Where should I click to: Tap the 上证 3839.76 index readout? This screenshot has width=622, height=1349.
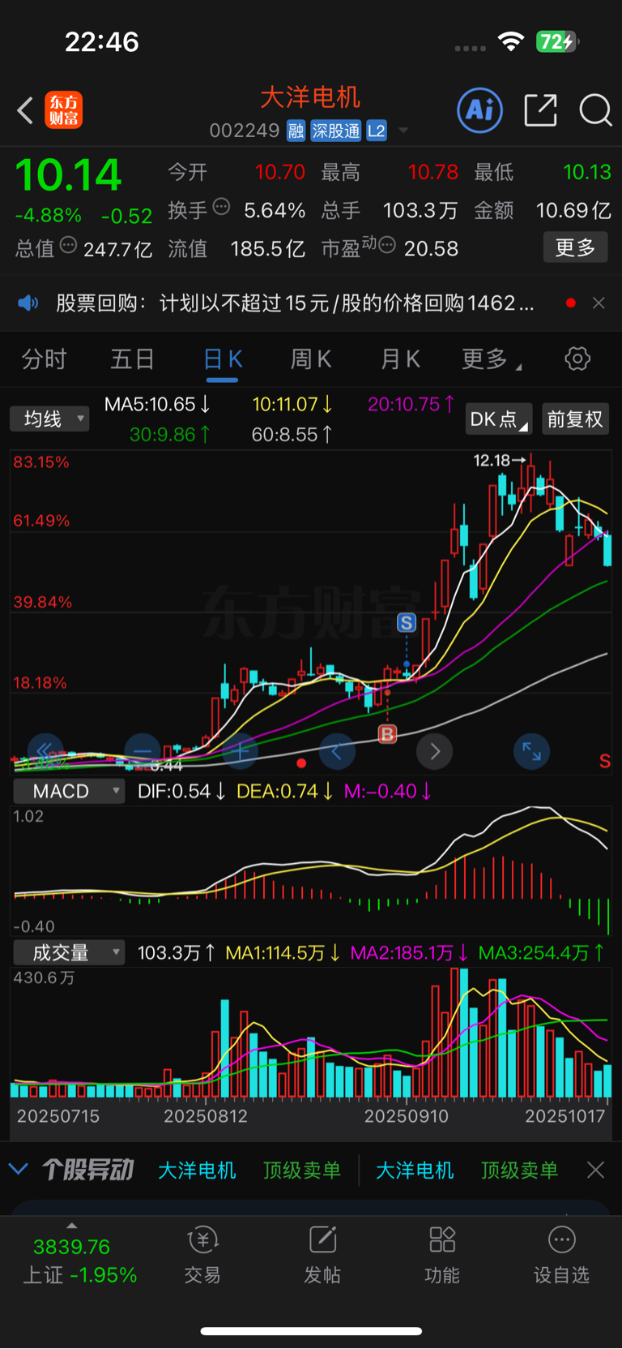tap(79, 1261)
